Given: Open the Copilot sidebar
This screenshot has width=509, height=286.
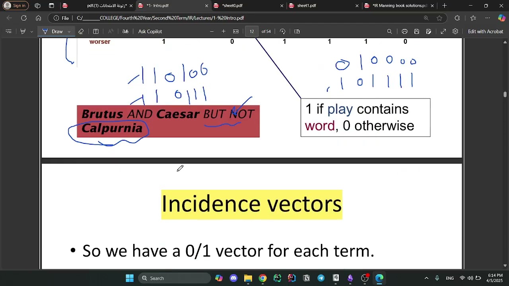Looking at the screenshot, I should (x=502, y=18).
